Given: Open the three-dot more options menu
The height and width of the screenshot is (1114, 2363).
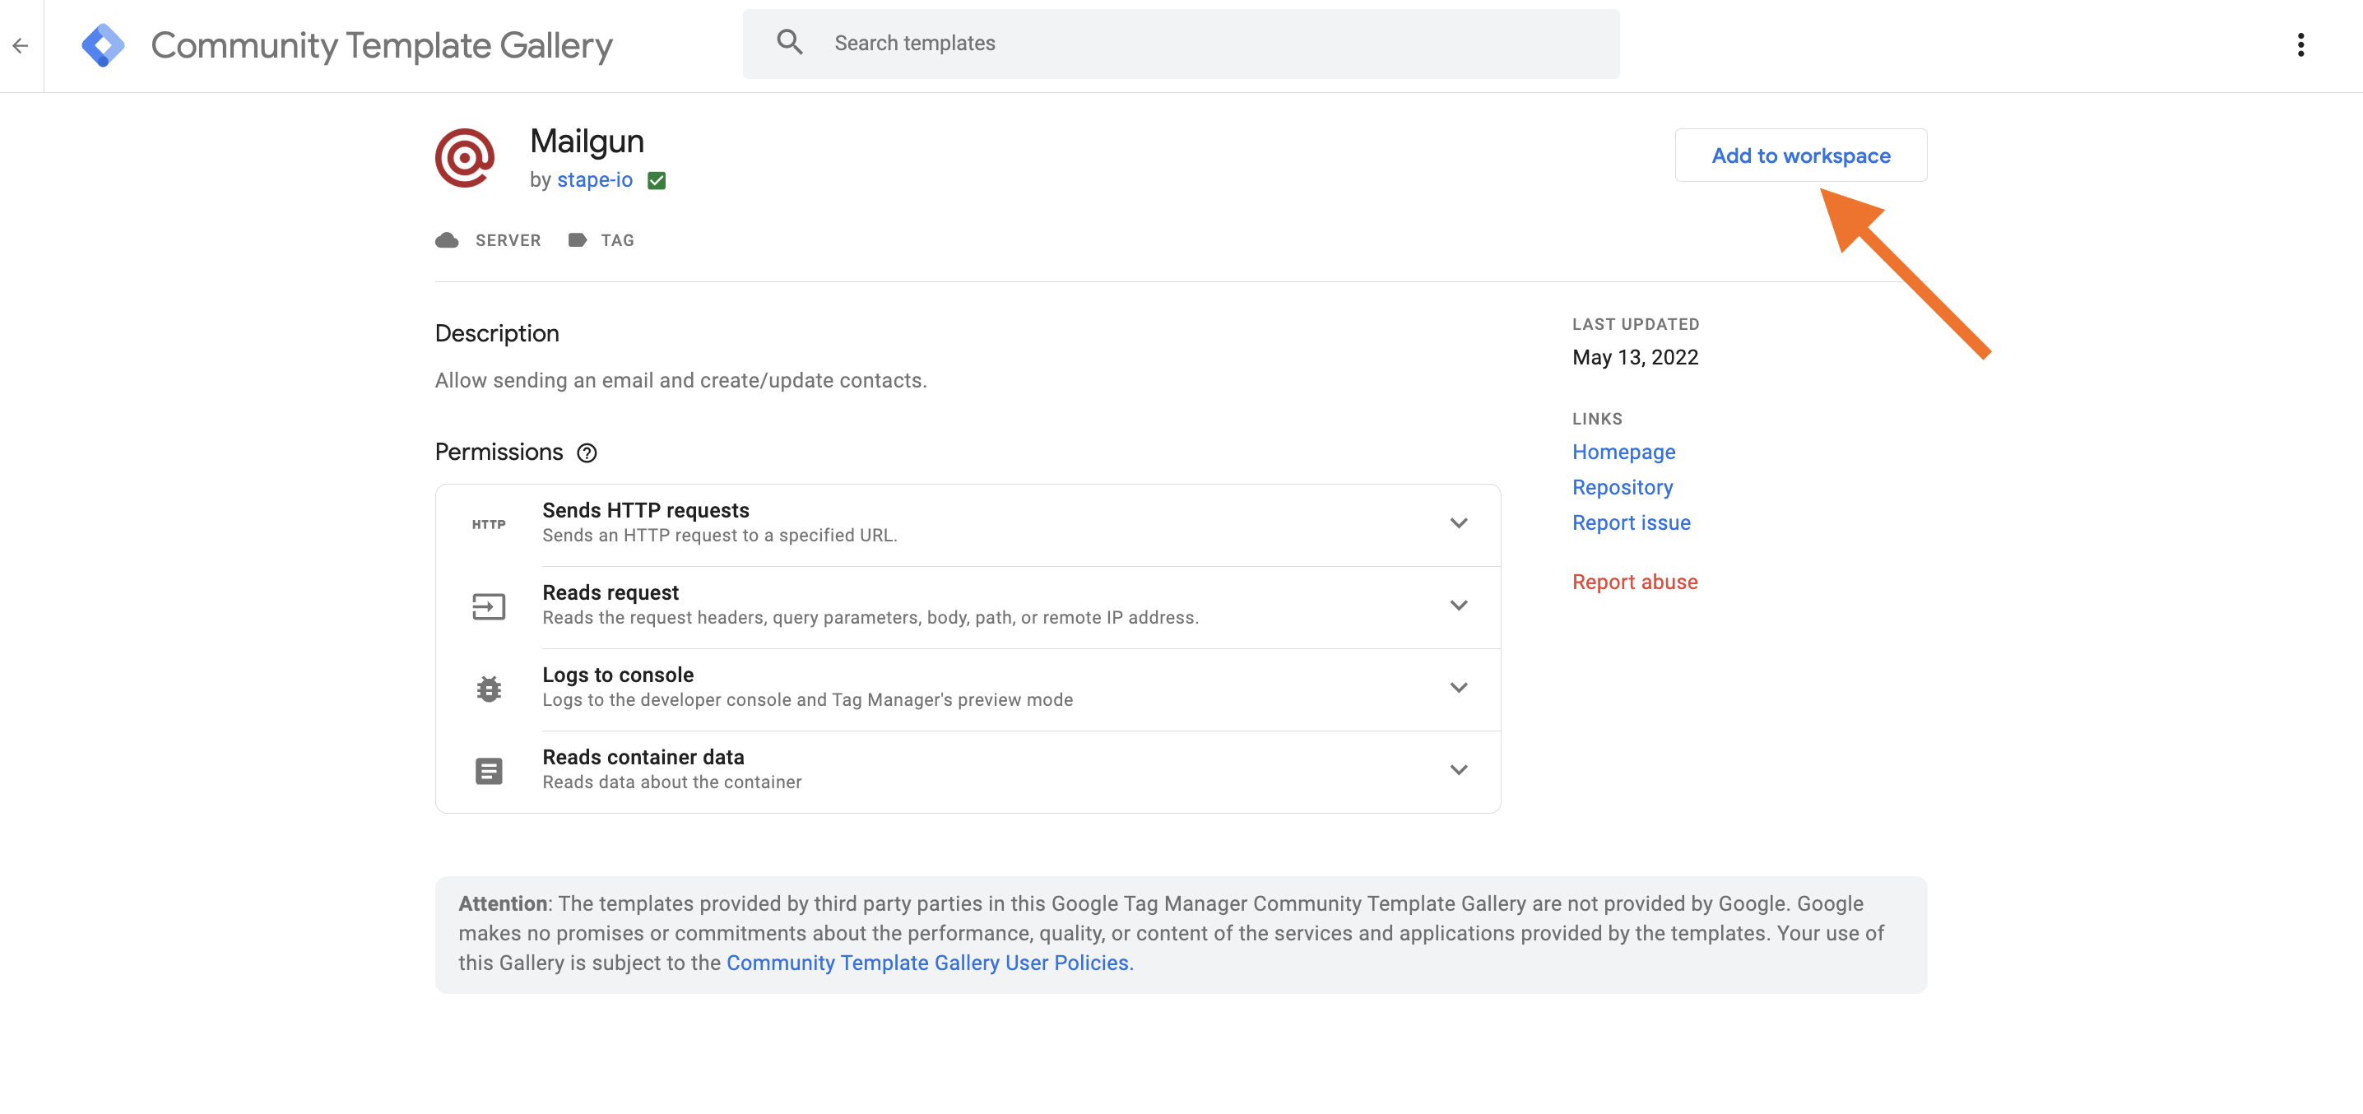Looking at the screenshot, I should coord(2300,45).
